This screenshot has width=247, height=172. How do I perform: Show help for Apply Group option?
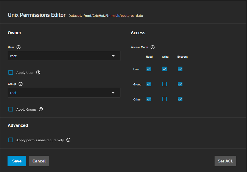coord(41,109)
